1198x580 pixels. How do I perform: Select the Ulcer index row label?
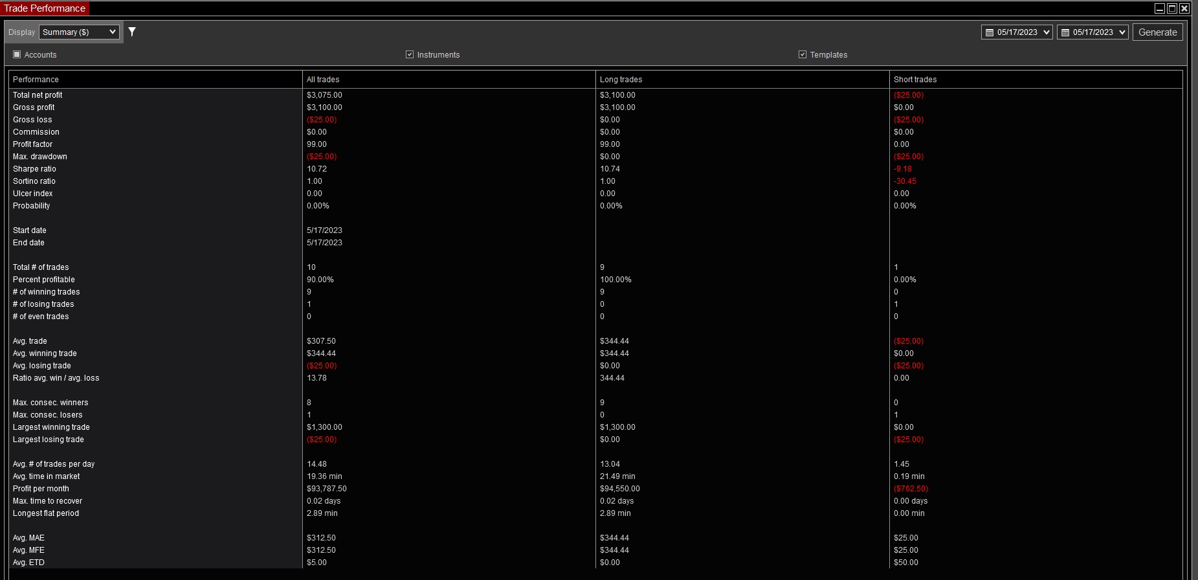(x=33, y=194)
